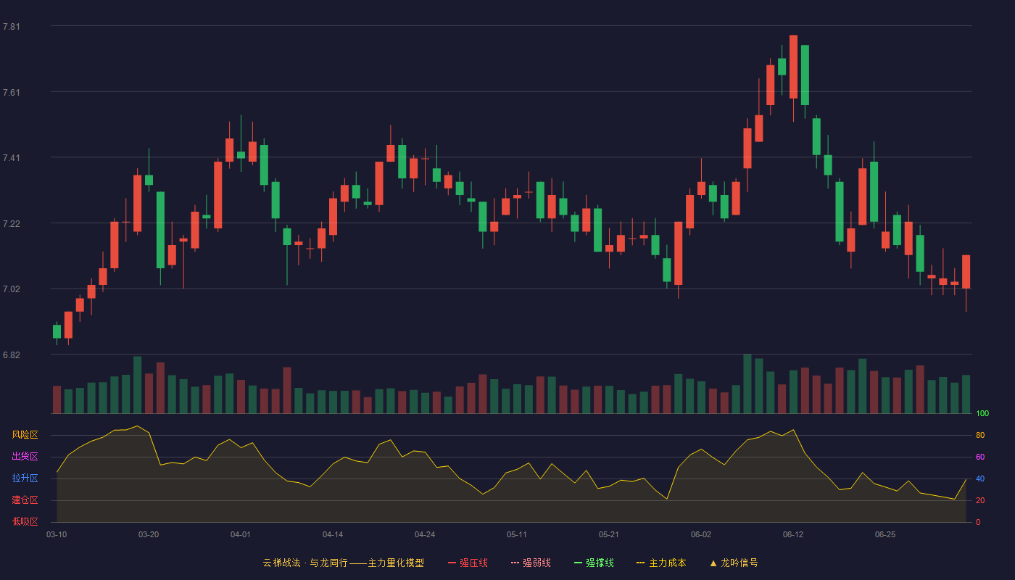Toggle the 龙吟信号 legend entry
This screenshot has width=1015, height=580.
[734, 563]
